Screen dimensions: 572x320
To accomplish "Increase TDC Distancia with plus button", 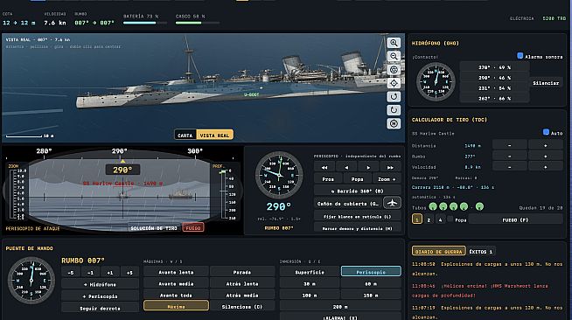I will 546,145.
